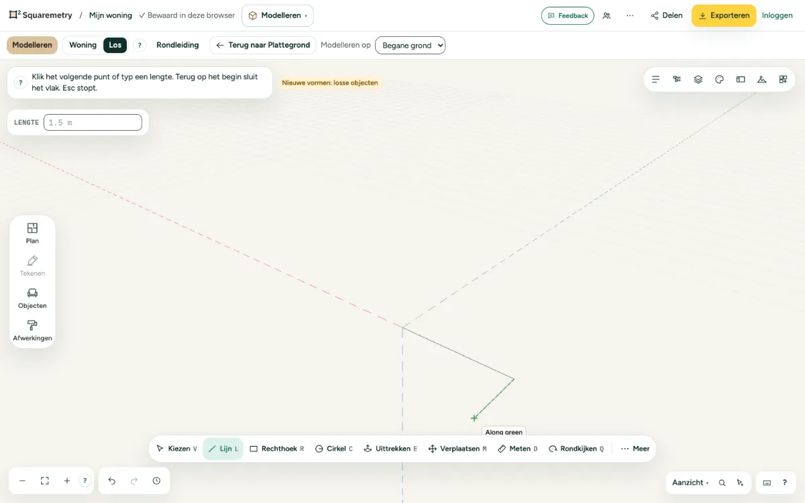The image size is (805, 503).
Task: Select the Cirkel tool
Action: pos(333,449)
